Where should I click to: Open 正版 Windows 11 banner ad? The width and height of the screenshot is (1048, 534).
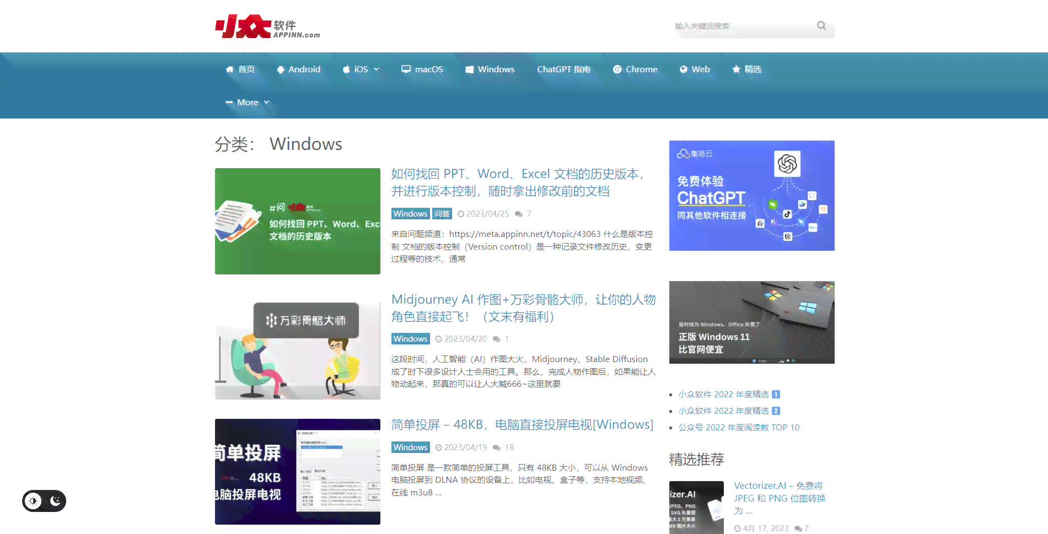[752, 322]
